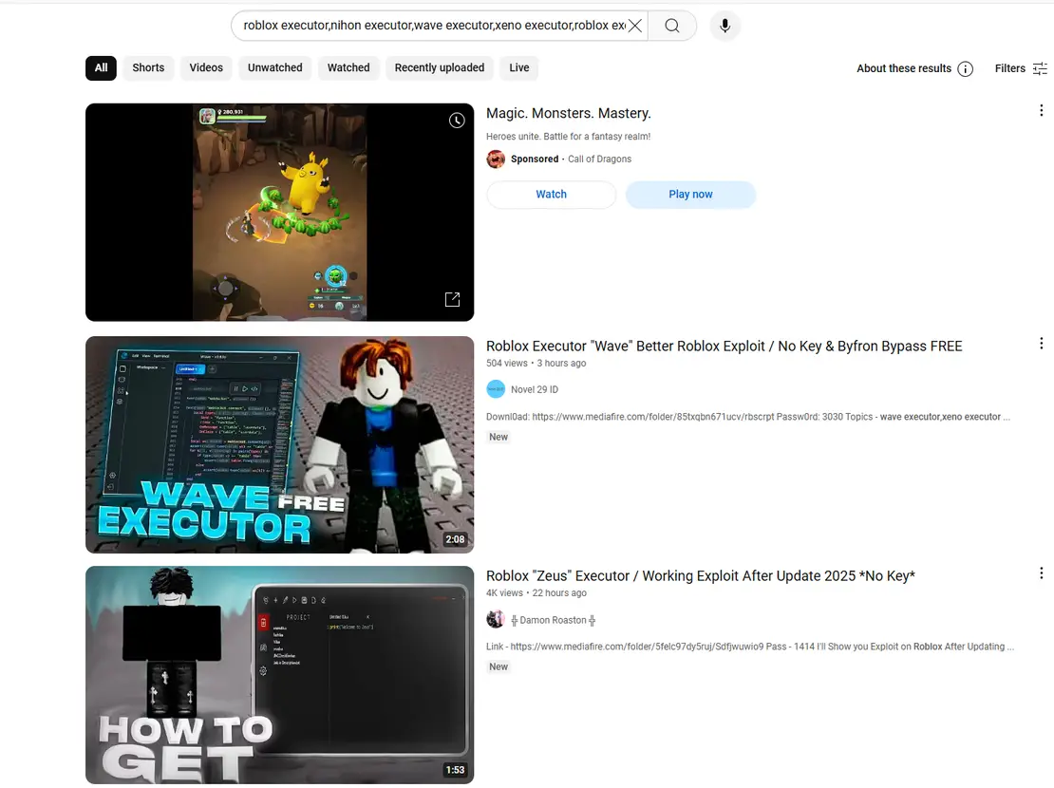
Task: Select the Unwatched filter chip
Action: coord(275,68)
